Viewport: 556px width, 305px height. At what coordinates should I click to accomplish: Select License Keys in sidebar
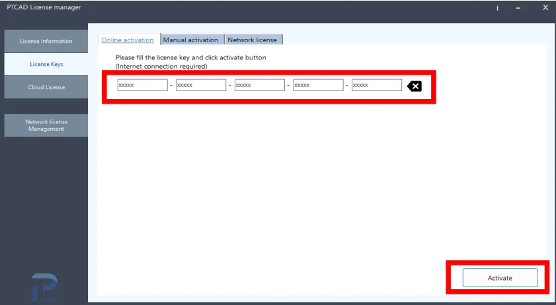pos(46,64)
